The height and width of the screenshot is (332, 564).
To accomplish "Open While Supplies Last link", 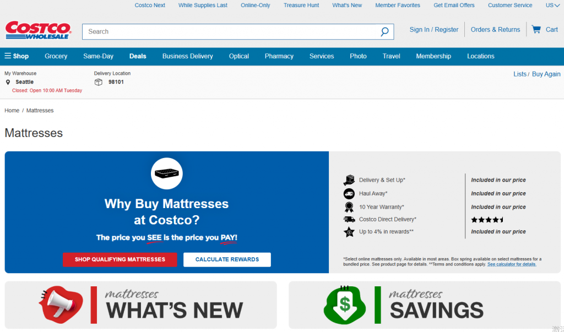I will [203, 5].
